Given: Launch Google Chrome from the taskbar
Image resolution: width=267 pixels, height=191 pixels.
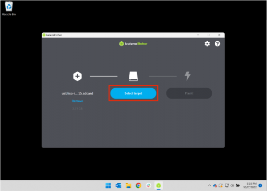Looking at the screenshot, I should point(139,186).
